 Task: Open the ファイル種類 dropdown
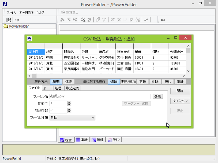(73, 118)
